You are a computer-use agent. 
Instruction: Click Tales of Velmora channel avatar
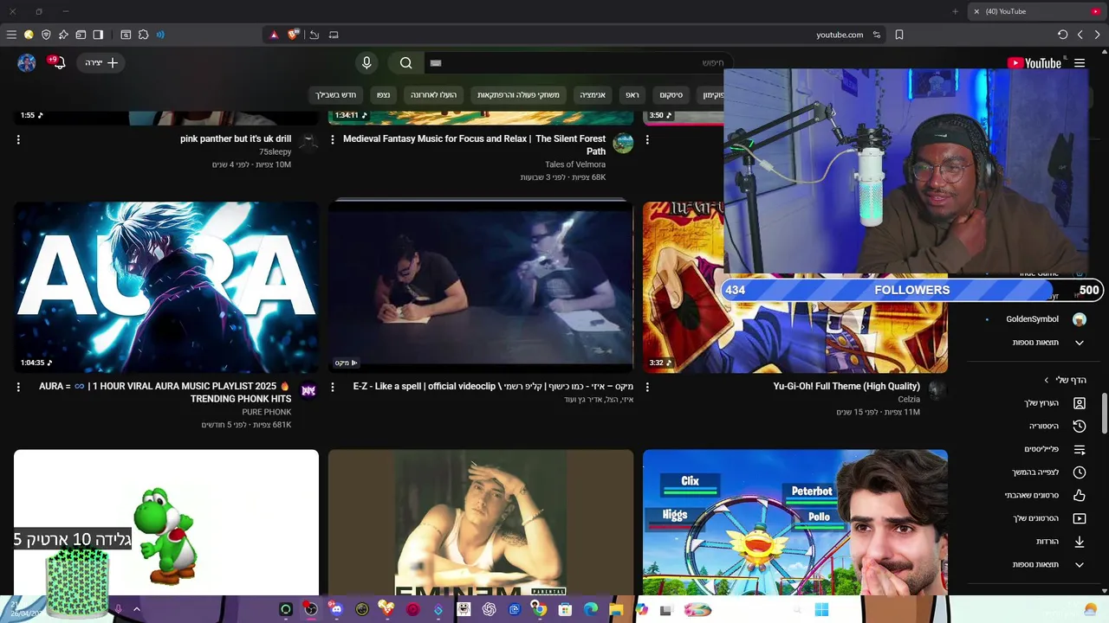(x=623, y=143)
